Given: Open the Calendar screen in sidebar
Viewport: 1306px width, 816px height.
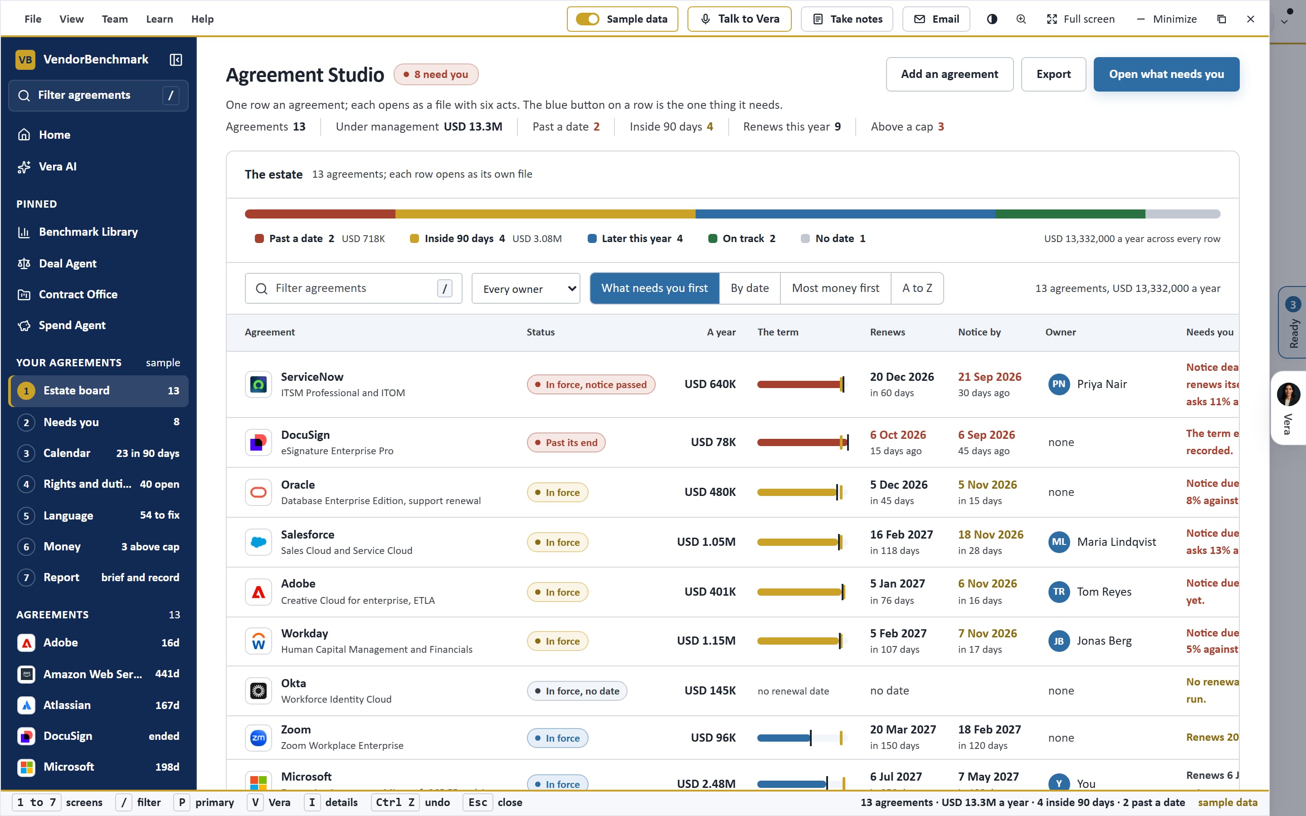Looking at the screenshot, I should pyautogui.click(x=98, y=453).
